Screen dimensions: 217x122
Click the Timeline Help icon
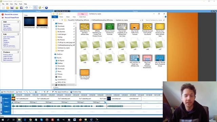coord(71,92)
